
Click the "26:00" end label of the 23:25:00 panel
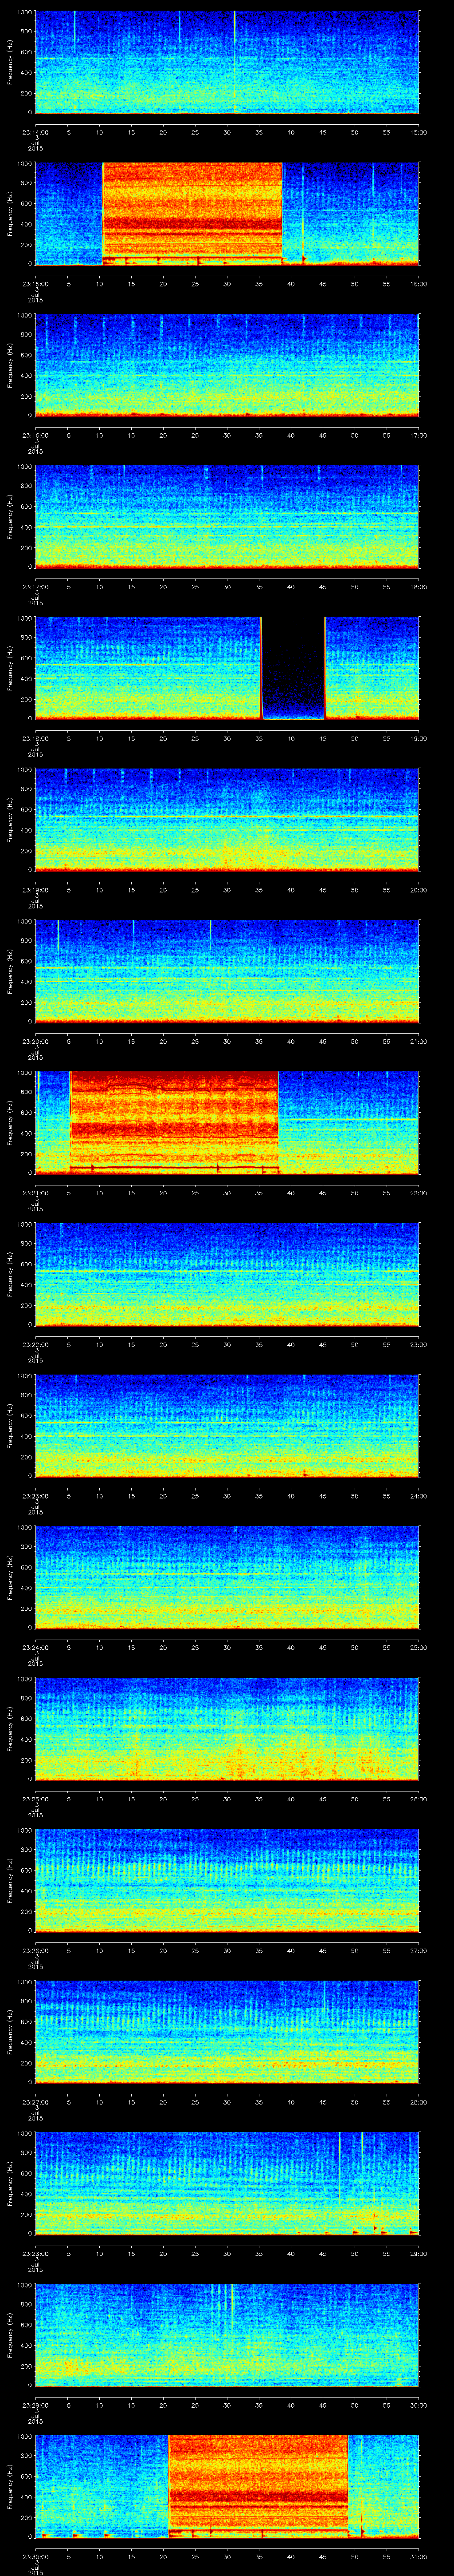(x=418, y=1800)
